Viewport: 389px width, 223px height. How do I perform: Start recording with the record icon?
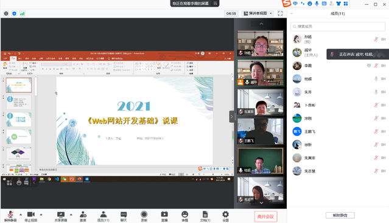(144, 216)
